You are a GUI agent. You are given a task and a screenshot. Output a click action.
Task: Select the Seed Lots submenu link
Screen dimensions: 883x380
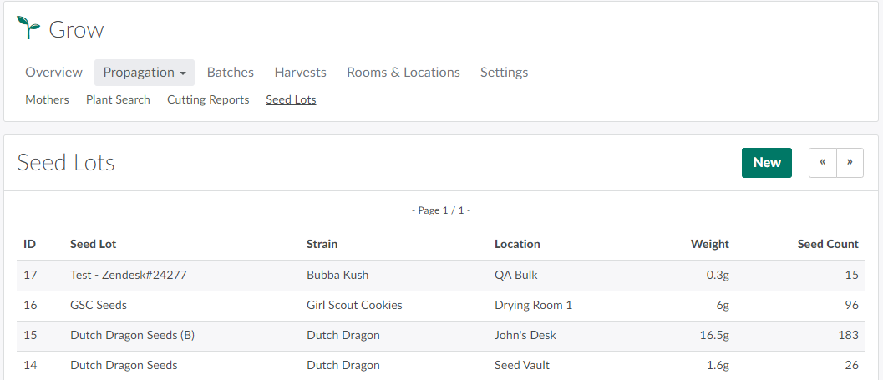(x=291, y=99)
